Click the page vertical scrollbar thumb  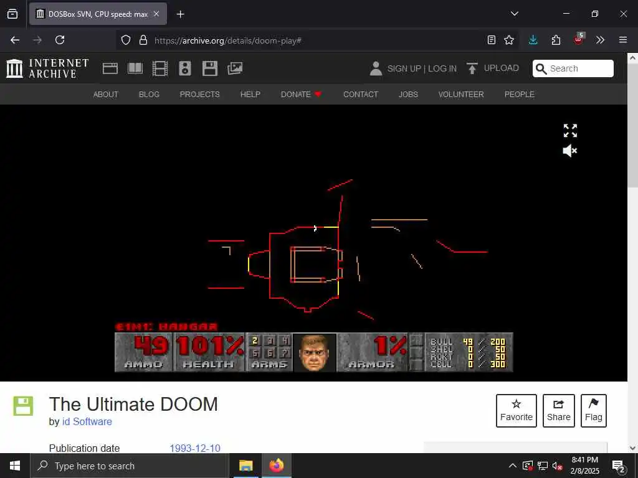(633, 126)
